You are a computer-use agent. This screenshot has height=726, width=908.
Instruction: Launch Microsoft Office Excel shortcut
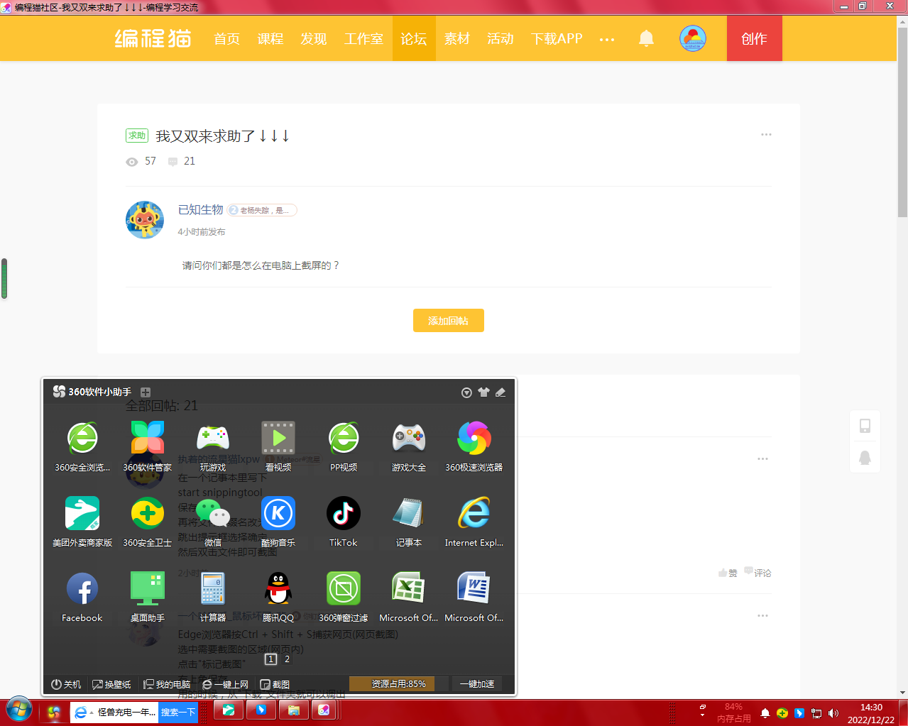[409, 596]
